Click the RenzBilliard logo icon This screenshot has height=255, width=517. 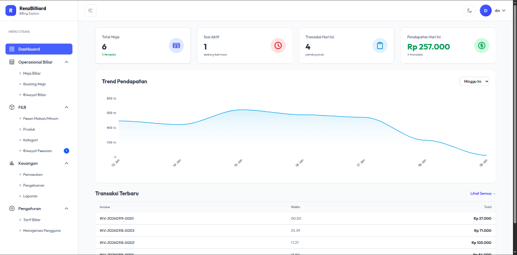click(x=11, y=11)
